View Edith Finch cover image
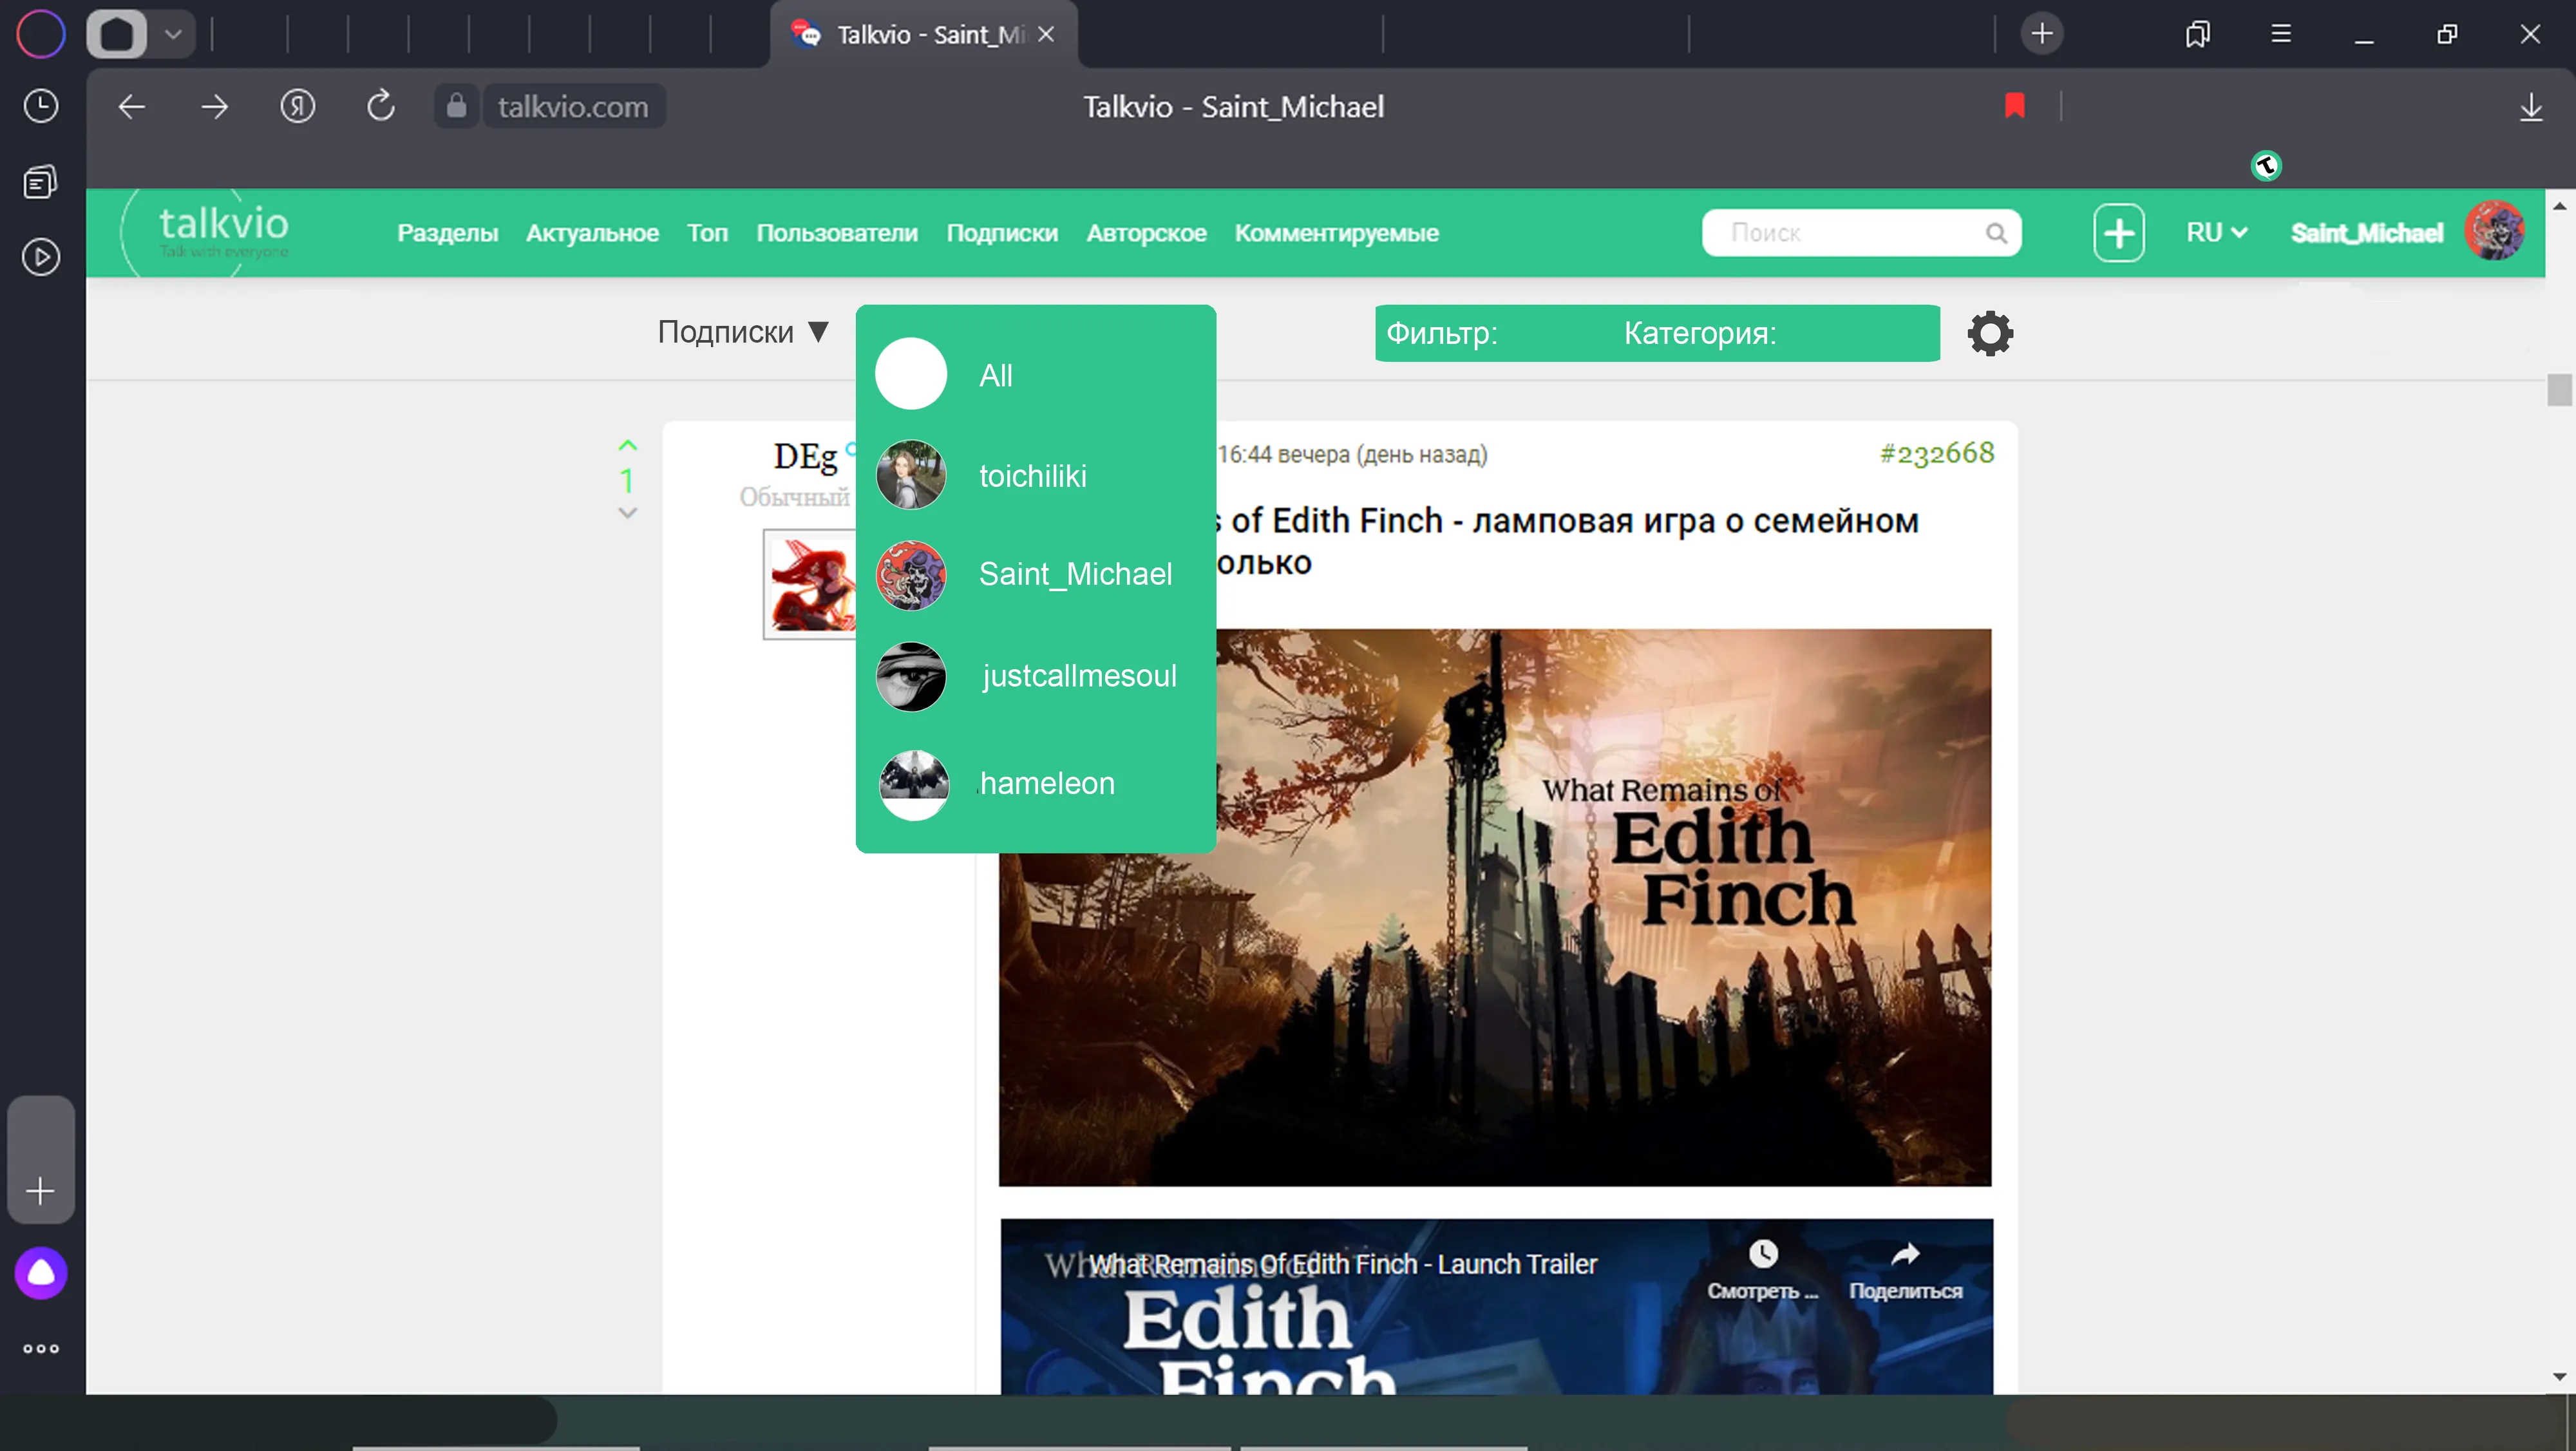Screen dimensions: 2576x1451 (1495, 907)
